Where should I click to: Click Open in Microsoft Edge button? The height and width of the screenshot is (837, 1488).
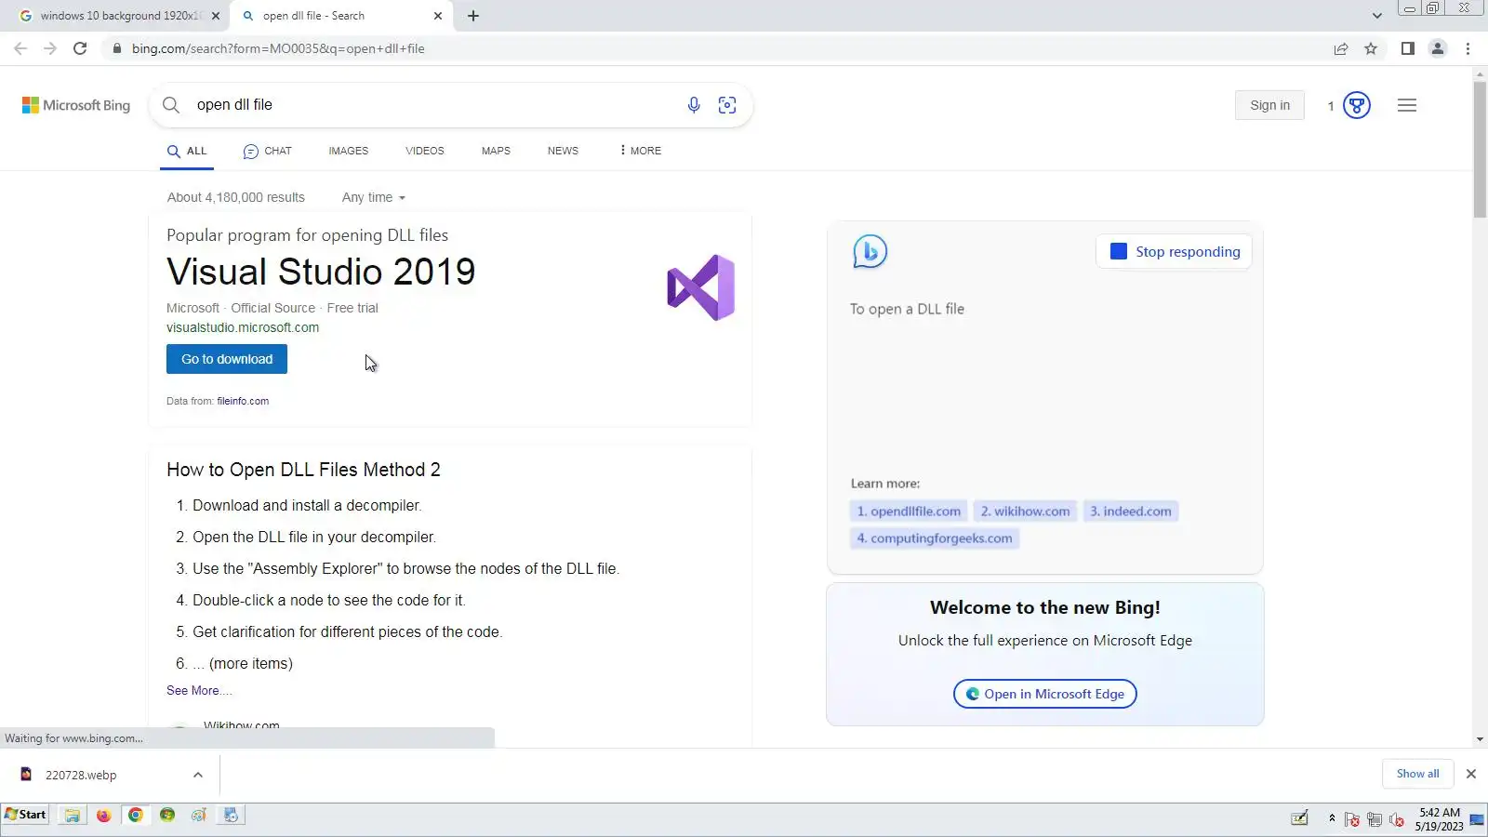(x=1045, y=695)
